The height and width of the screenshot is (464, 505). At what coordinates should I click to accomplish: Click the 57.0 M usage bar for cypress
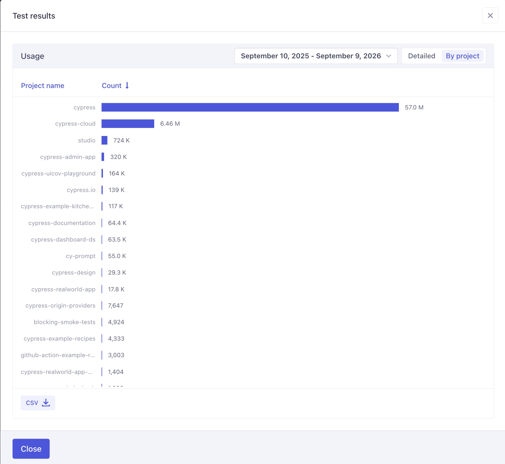tap(250, 107)
